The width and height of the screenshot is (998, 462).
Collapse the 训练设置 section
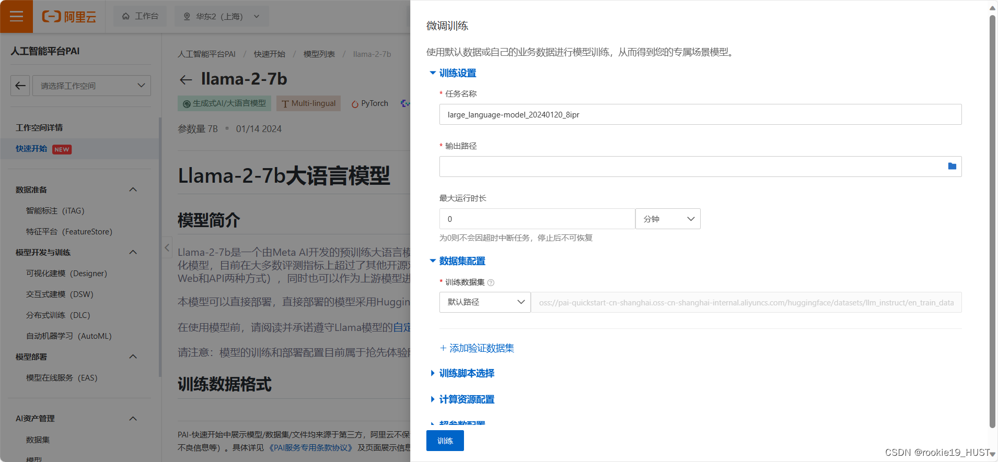coord(452,73)
